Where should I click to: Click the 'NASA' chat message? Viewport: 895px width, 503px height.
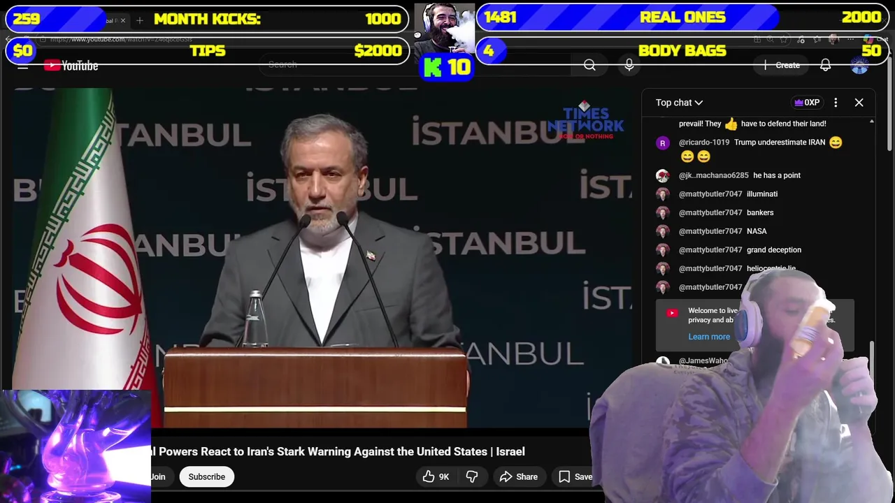tap(757, 231)
